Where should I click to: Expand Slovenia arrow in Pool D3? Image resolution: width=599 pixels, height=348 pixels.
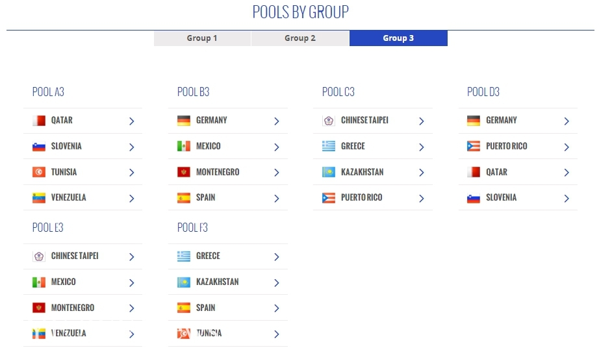pos(567,199)
